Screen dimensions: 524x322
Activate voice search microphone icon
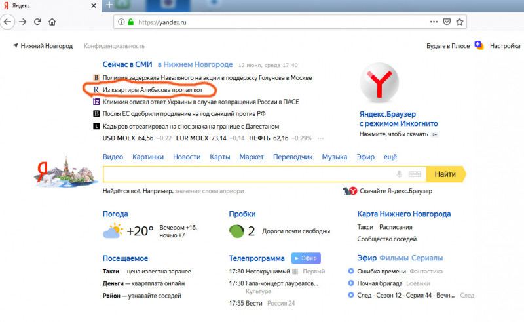point(399,174)
